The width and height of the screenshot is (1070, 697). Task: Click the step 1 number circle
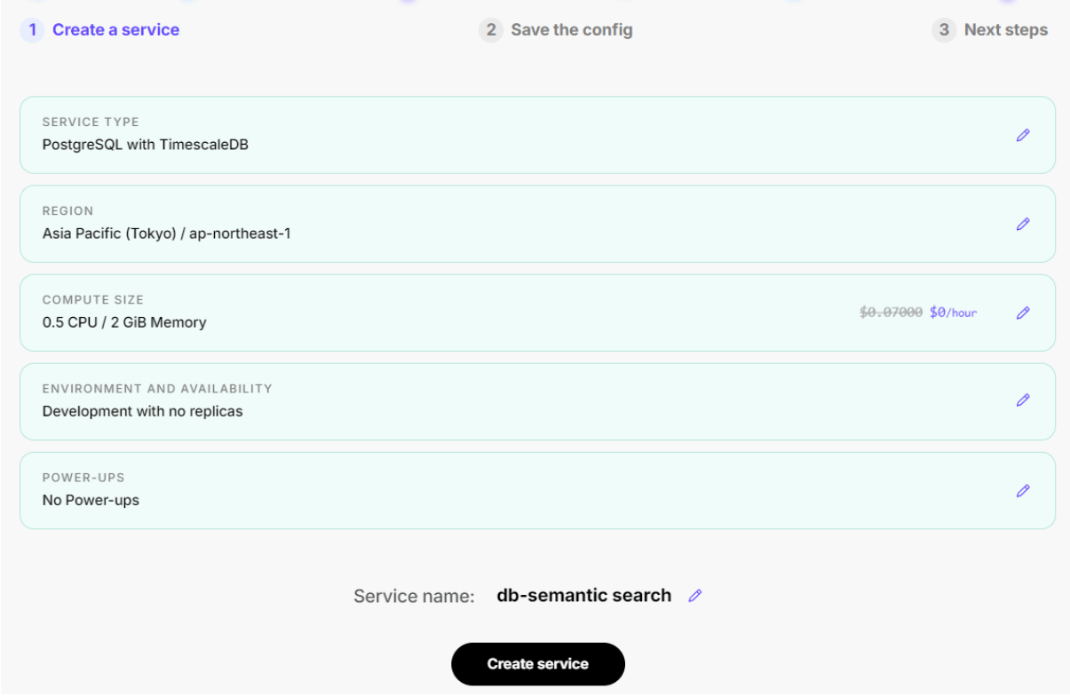[x=32, y=30]
